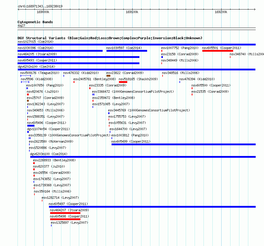This screenshot has width=264, height=246.
Task: Select the esv2623580 (McKernan2009) label
Action: pyautogui.click(x=51, y=141)
